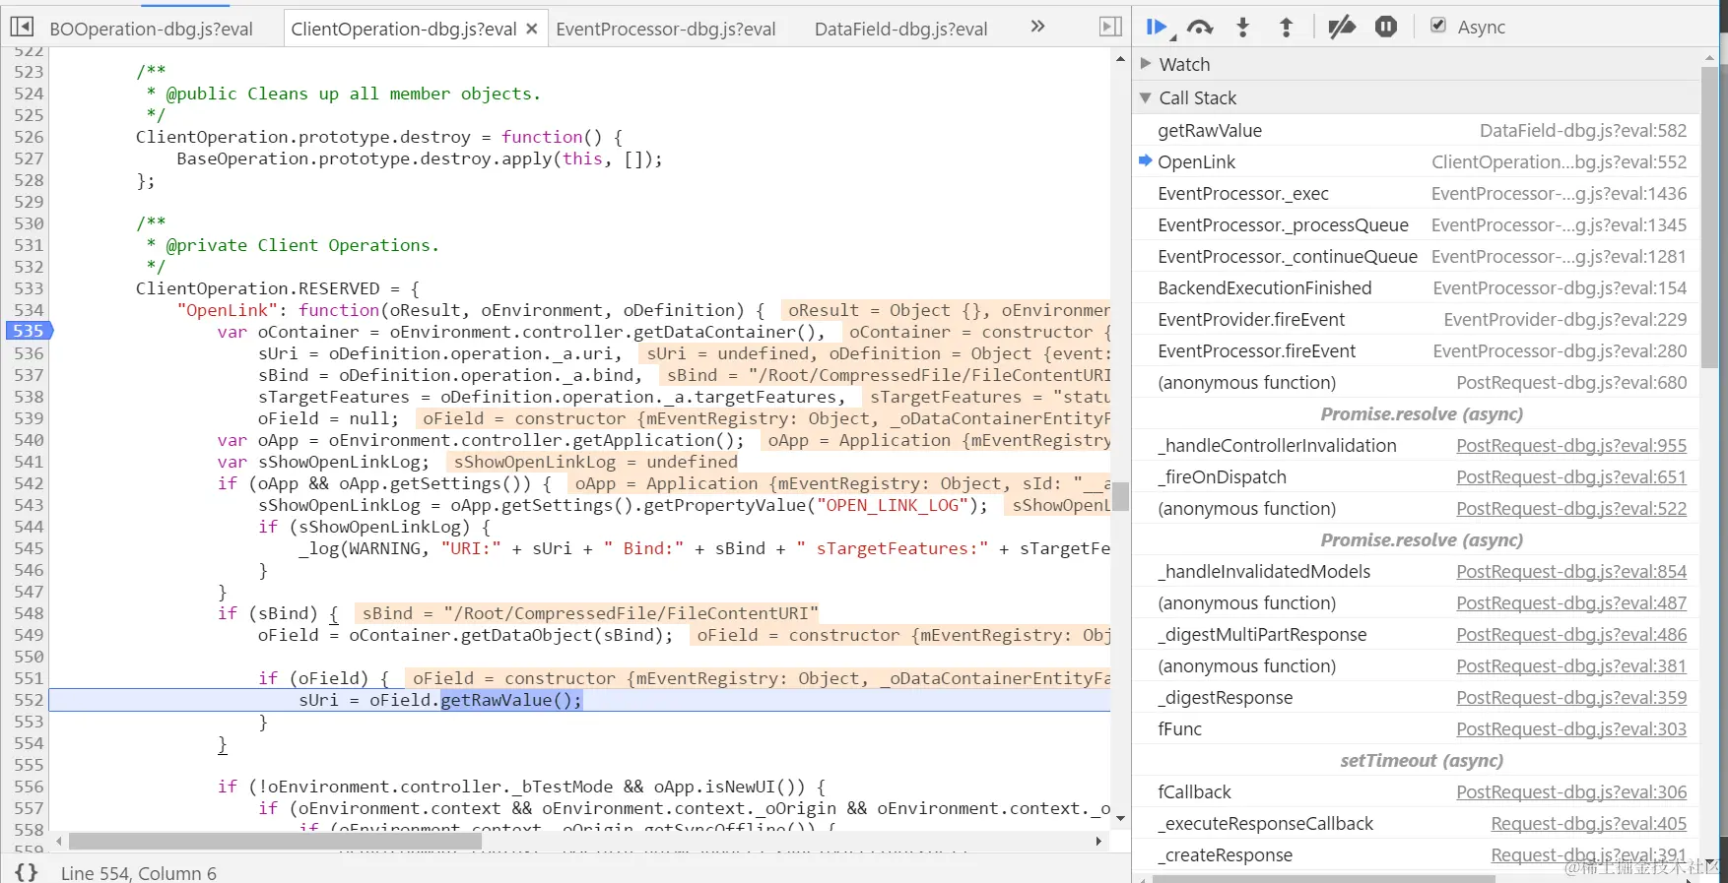Toggle pause on exceptions
This screenshot has height=883, width=1728.
(x=1386, y=28)
